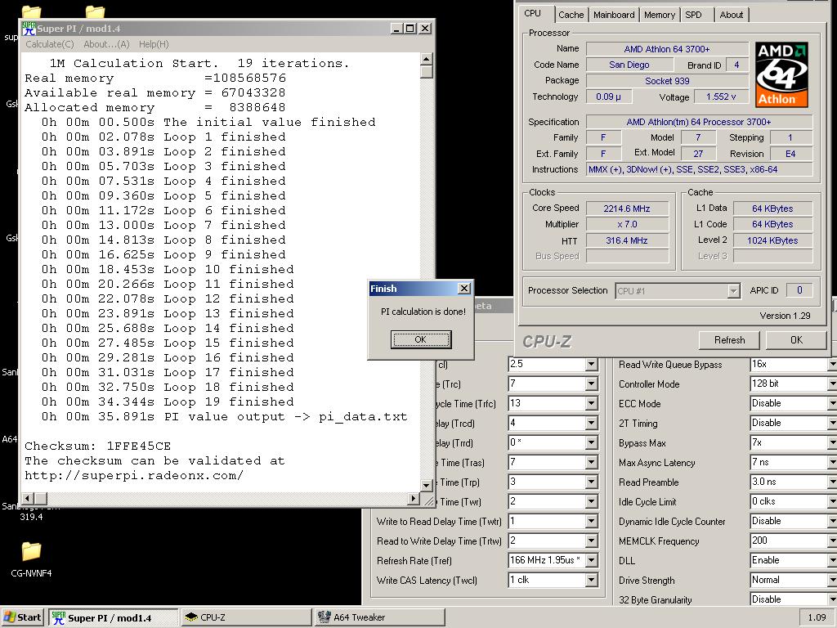Expand the Trrd dropdown showing 0 *
The image size is (837, 628).
591,442
